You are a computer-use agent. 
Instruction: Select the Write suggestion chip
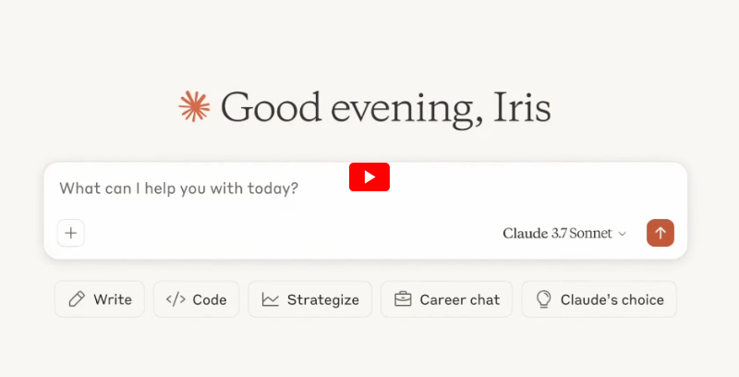(100, 299)
